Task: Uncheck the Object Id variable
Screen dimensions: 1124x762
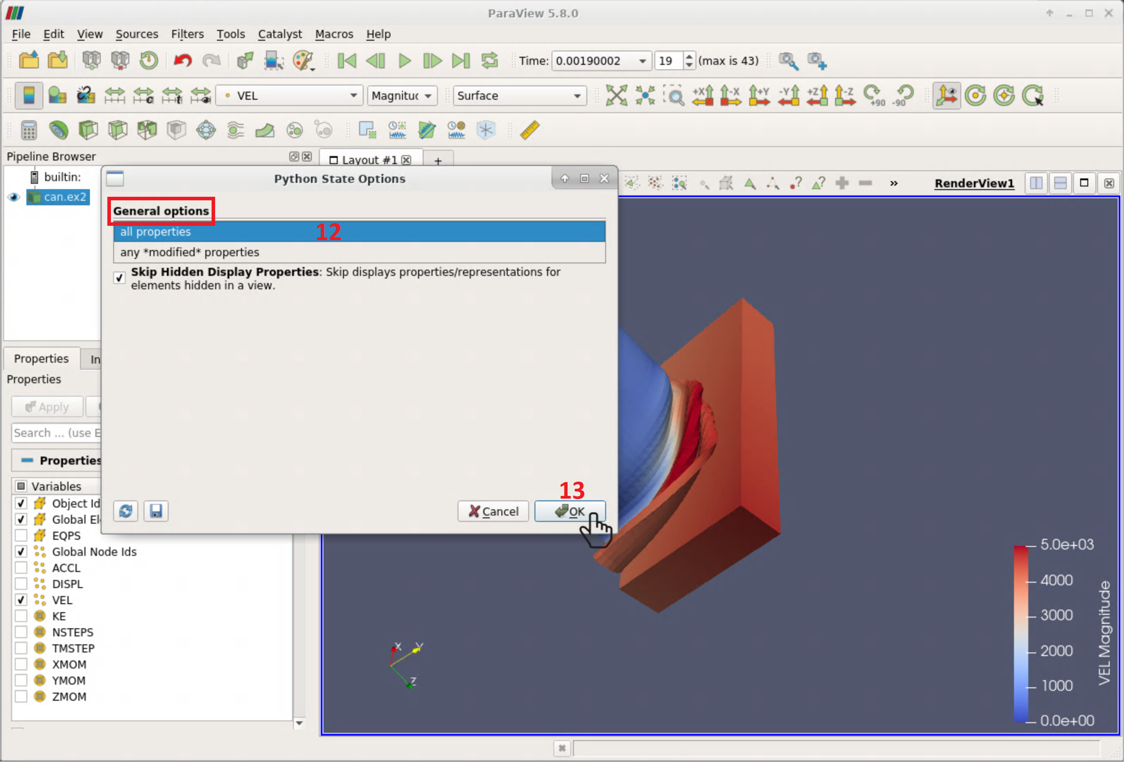Action: (x=21, y=504)
